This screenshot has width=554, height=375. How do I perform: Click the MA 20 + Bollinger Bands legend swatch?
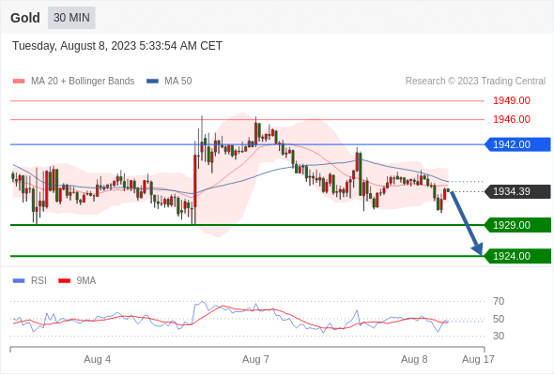(19, 82)
